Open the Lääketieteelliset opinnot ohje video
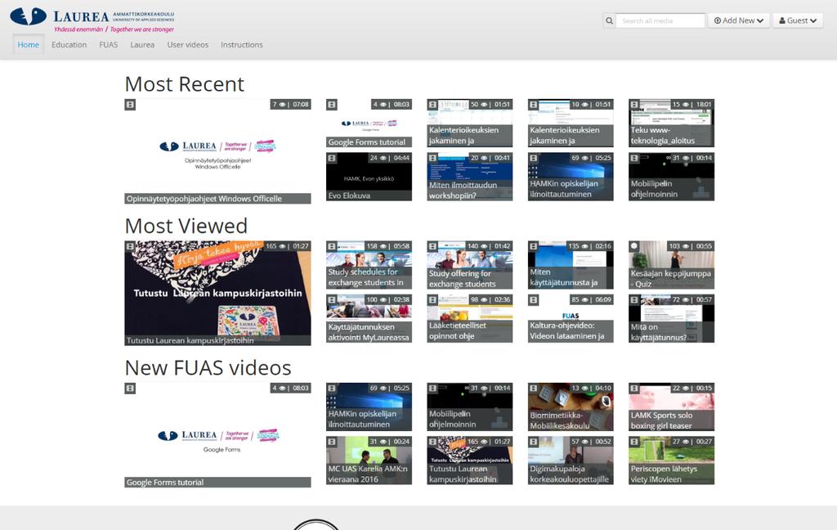Screen dimensions: 837x530 click(470, 318)
